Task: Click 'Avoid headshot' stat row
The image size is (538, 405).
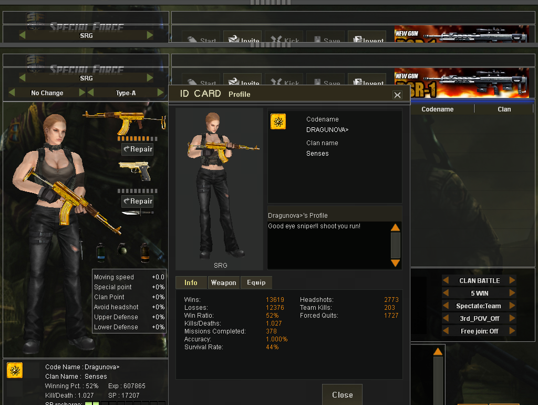Action: pyautogui.click(x=129, y=307)
